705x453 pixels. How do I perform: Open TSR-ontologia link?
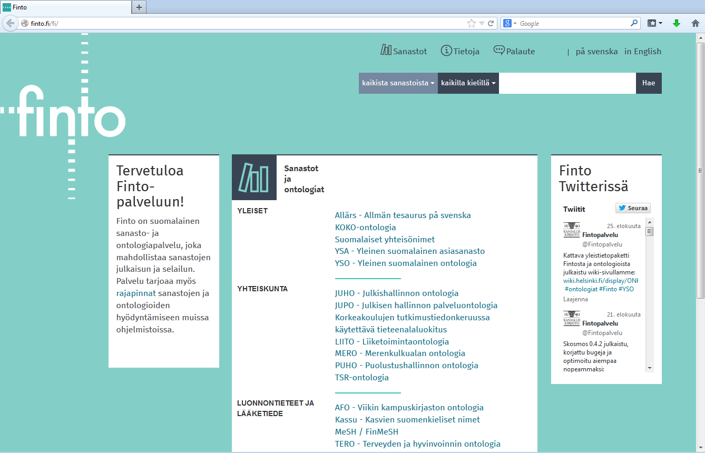coord(362,377)
